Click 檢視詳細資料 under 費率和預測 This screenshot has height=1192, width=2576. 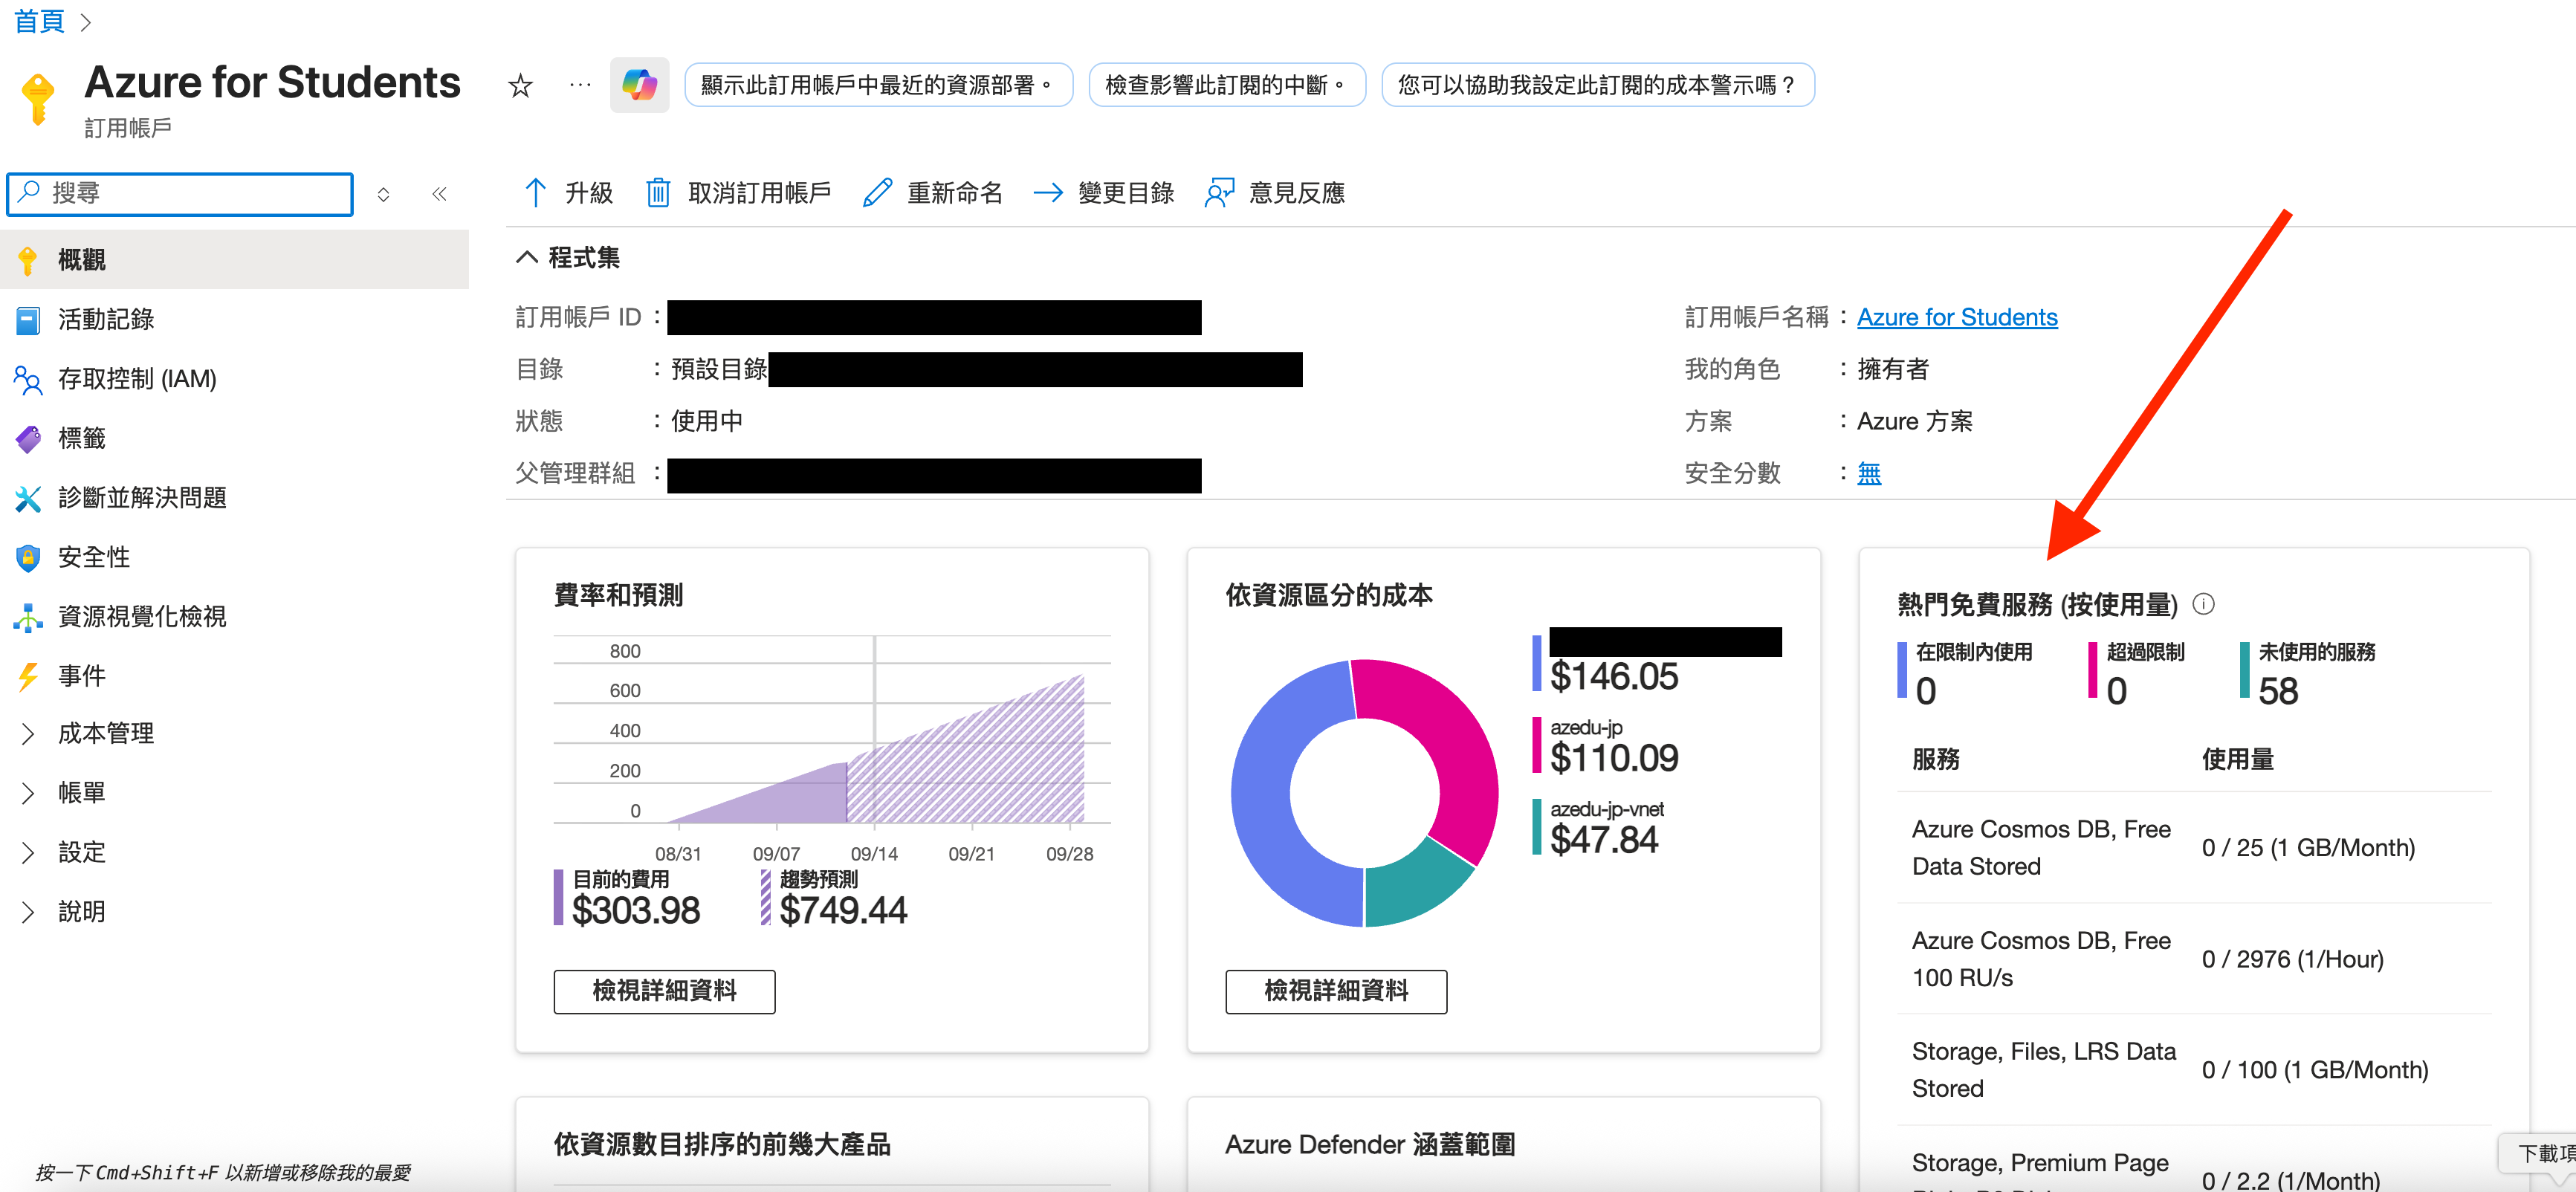click(664, 991)
